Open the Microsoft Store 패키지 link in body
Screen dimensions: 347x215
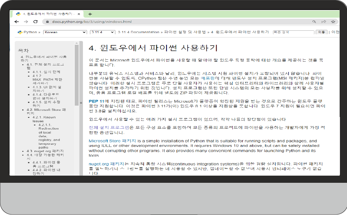click(113, 141)
